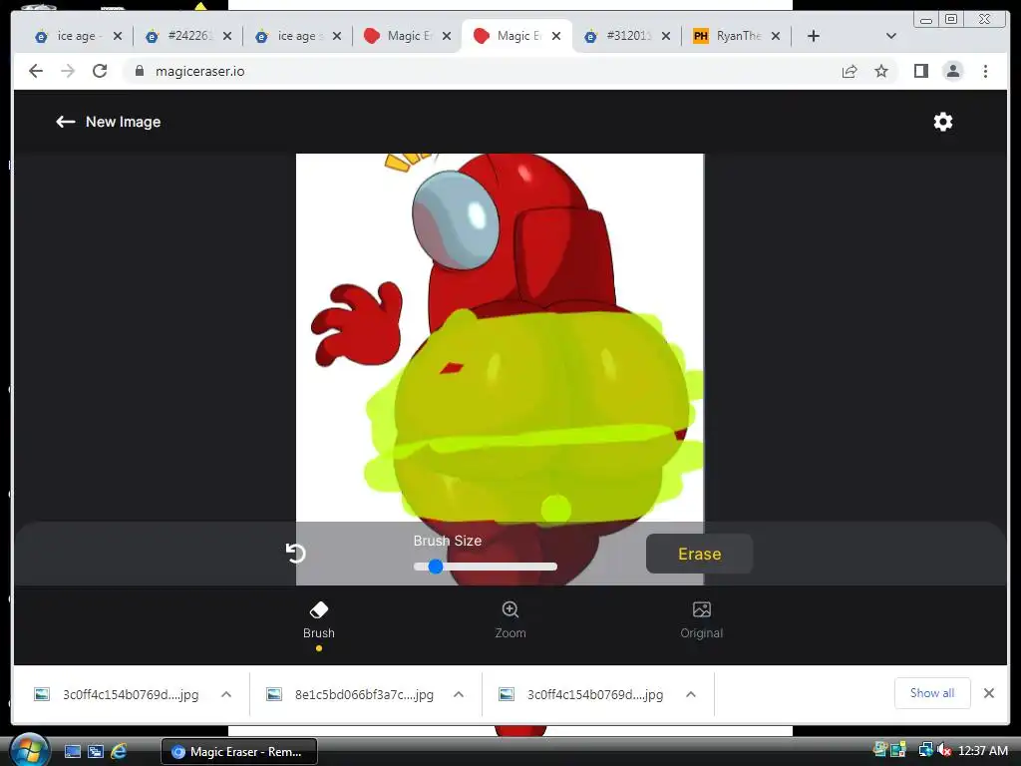Click the browser Back arrow

(36, 71)
